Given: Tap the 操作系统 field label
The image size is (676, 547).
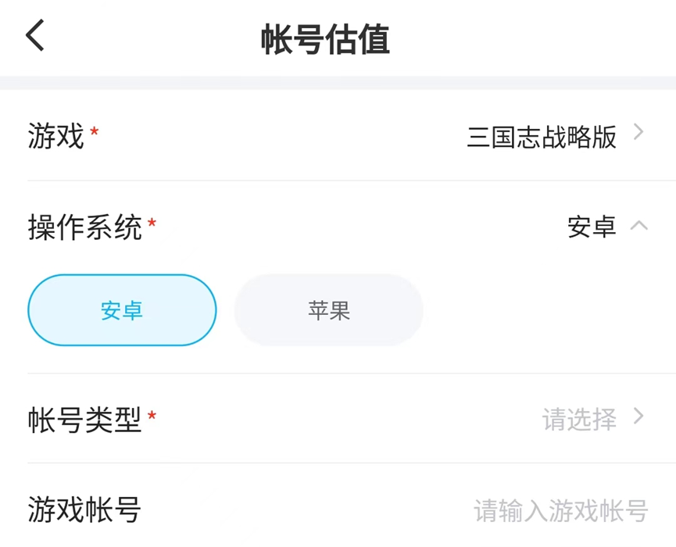Looking at the screenshot, I should tap(84, 227).
